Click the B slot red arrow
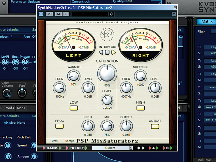 click(164, 148)
